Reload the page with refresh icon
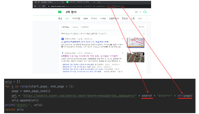Viewport: 199px width, 114px height. pyautogui.click(x=44, y=6)
